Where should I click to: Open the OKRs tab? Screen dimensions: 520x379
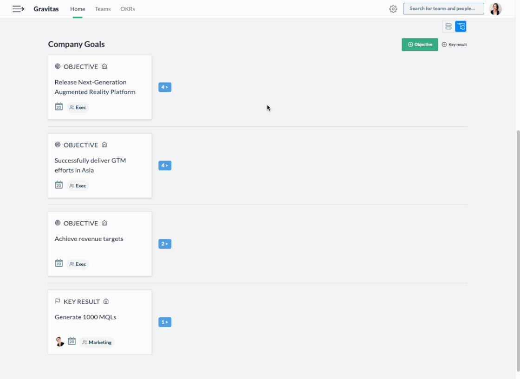click(x=128, y=9)
